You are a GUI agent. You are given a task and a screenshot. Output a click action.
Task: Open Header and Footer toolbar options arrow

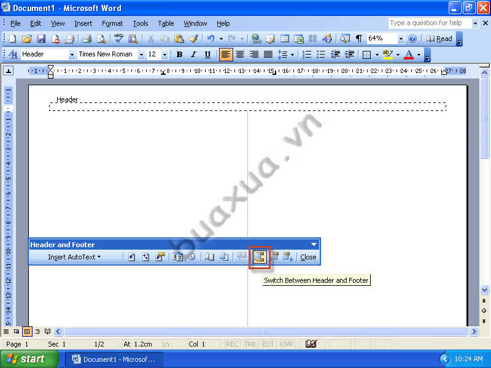pos(314,244)
